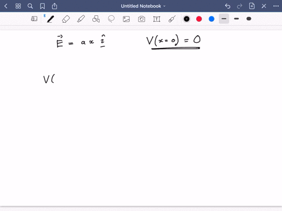Bookmark this page
Screen dimensions: 282x211
pos(42,6)
